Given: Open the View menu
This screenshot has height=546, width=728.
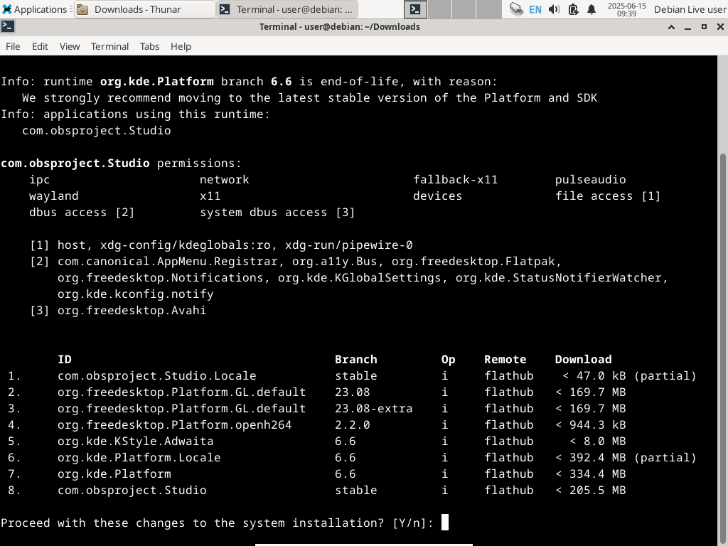Looking at the screenshot, I should (70, 46).
